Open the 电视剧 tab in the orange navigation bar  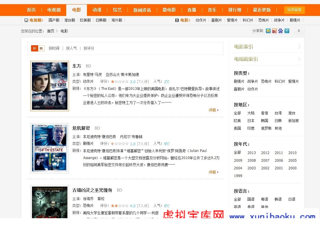(x=54, y=10)
